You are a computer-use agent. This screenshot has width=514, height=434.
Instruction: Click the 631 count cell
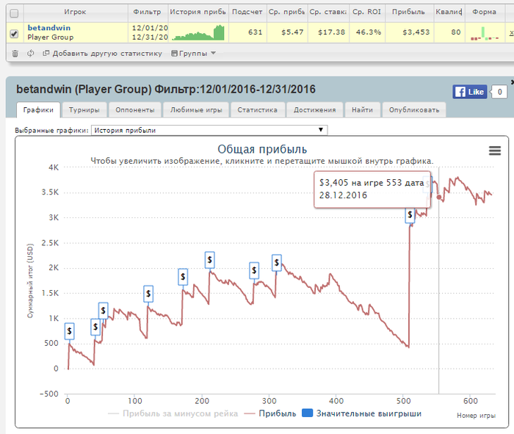(255, 32)
